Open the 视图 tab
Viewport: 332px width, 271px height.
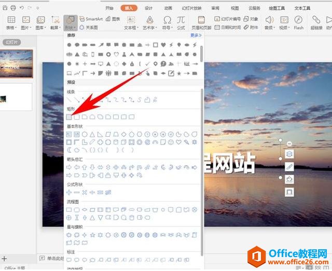tap(234, 8)
